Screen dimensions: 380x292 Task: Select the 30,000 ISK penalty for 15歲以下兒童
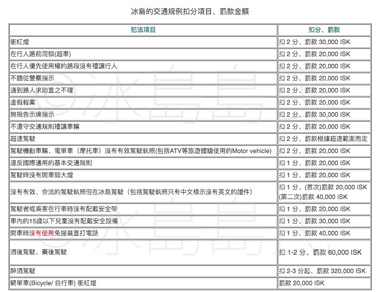(x=324, y=221)
